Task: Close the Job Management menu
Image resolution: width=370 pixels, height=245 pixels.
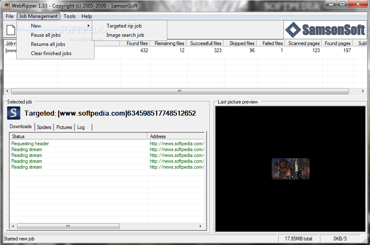Action: (38, 16)
